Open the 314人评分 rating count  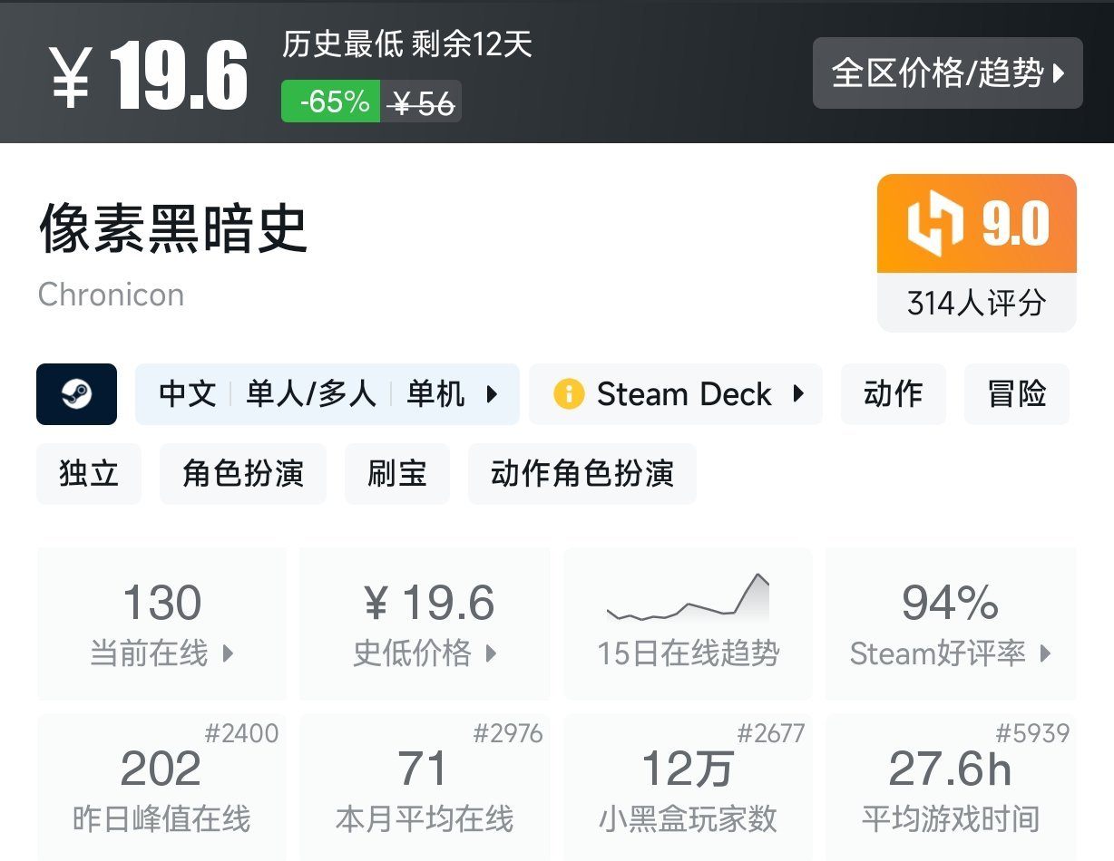[x=976, y=303]
